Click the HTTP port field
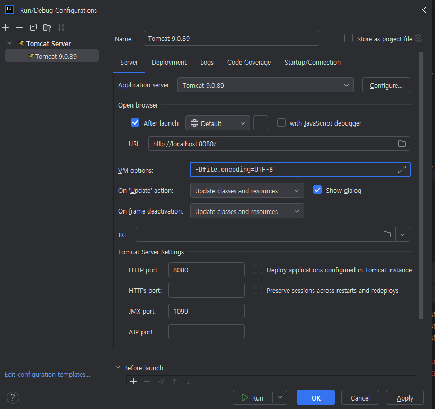Viewport: 435px width, 409px height. [x=207, y=270]
